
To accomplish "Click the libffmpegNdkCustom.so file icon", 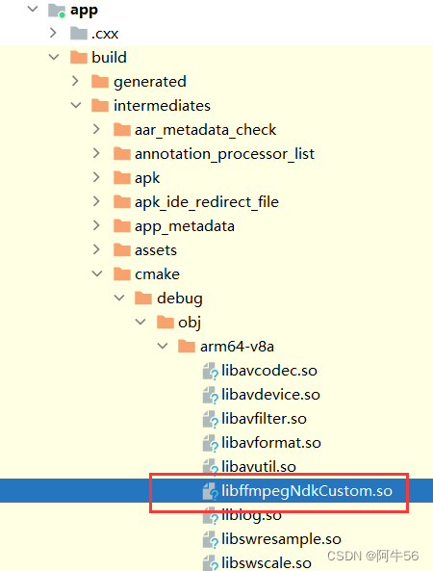I will 211,491.
